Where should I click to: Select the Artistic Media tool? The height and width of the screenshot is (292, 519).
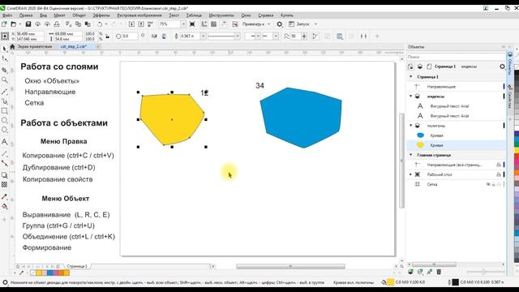(4, 101)
